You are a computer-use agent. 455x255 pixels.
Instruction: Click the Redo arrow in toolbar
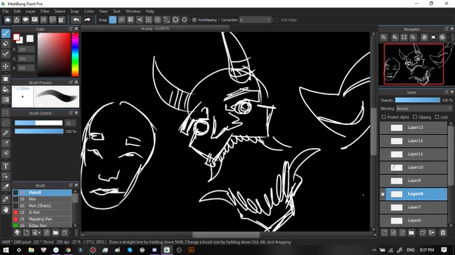coord(87,20)
